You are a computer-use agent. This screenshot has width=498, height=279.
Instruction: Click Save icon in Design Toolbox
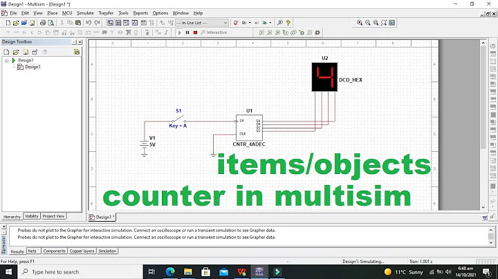click(26, 52)
